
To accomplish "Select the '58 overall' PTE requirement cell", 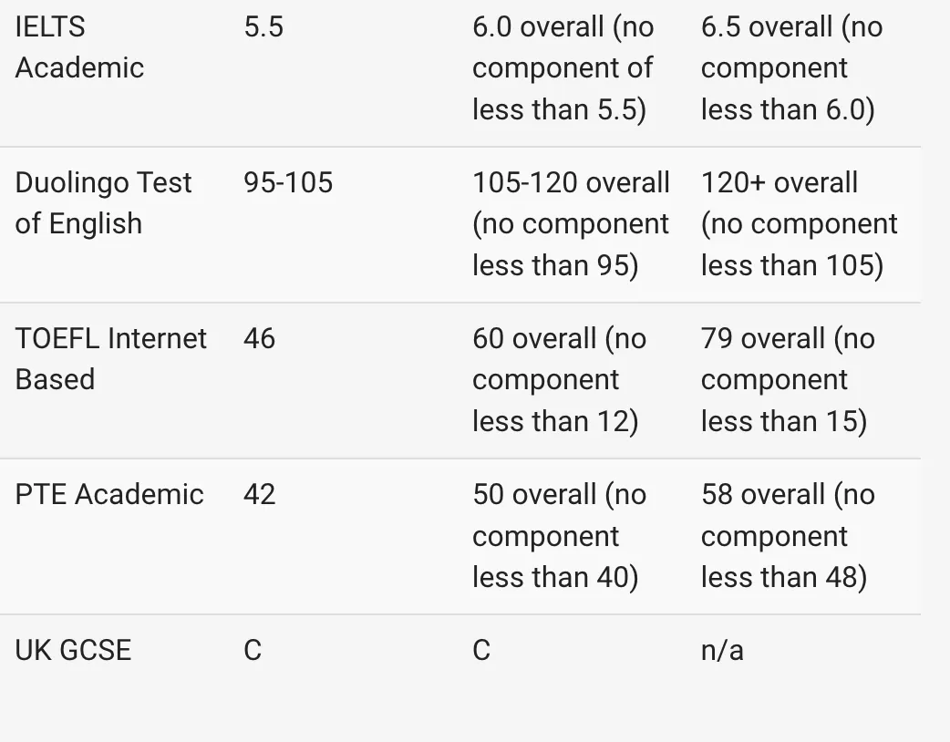I will [788, 535].
